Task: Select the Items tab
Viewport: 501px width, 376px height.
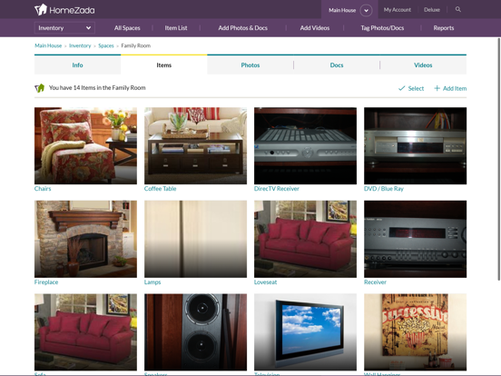Action: (164, 64)
